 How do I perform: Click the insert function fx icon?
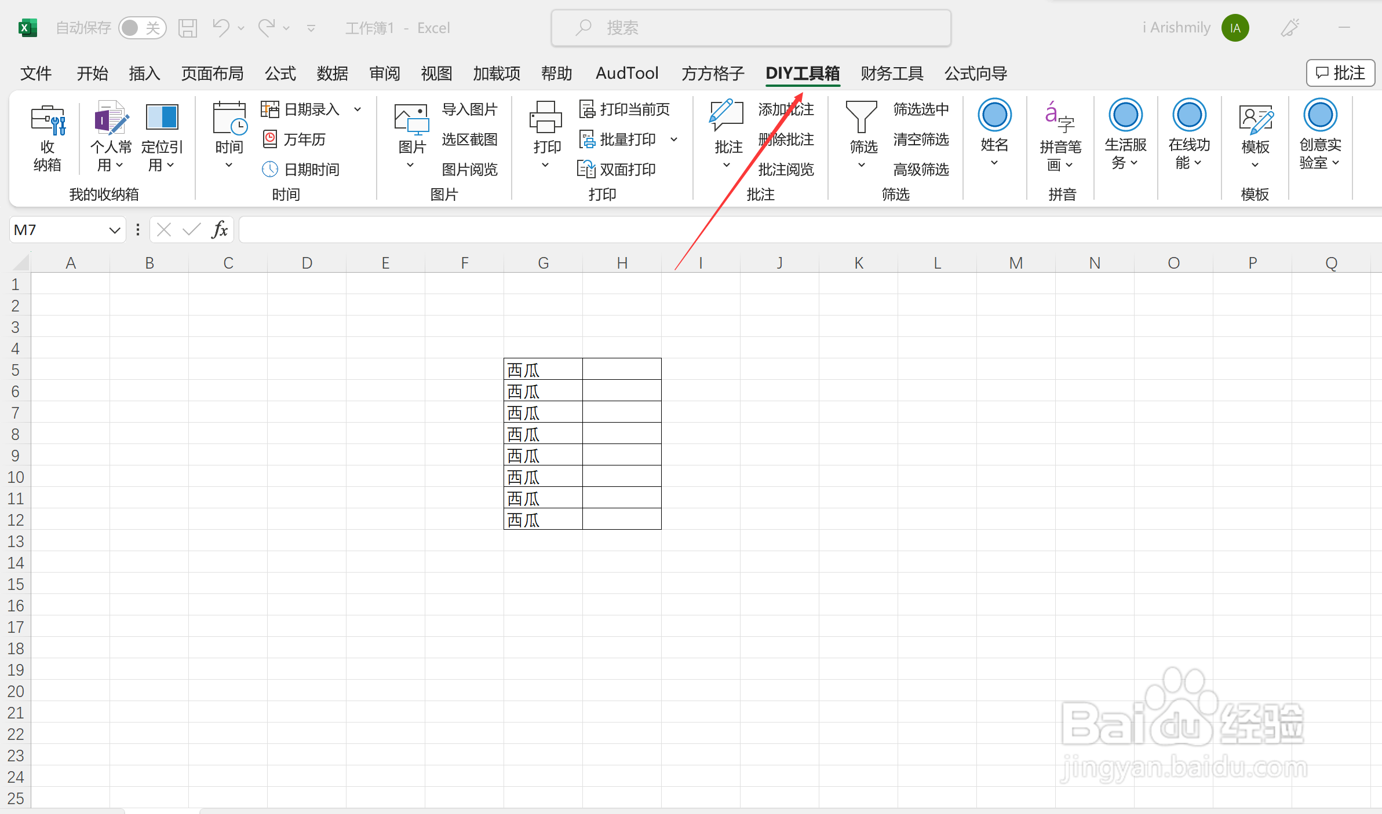pos(220,230)
